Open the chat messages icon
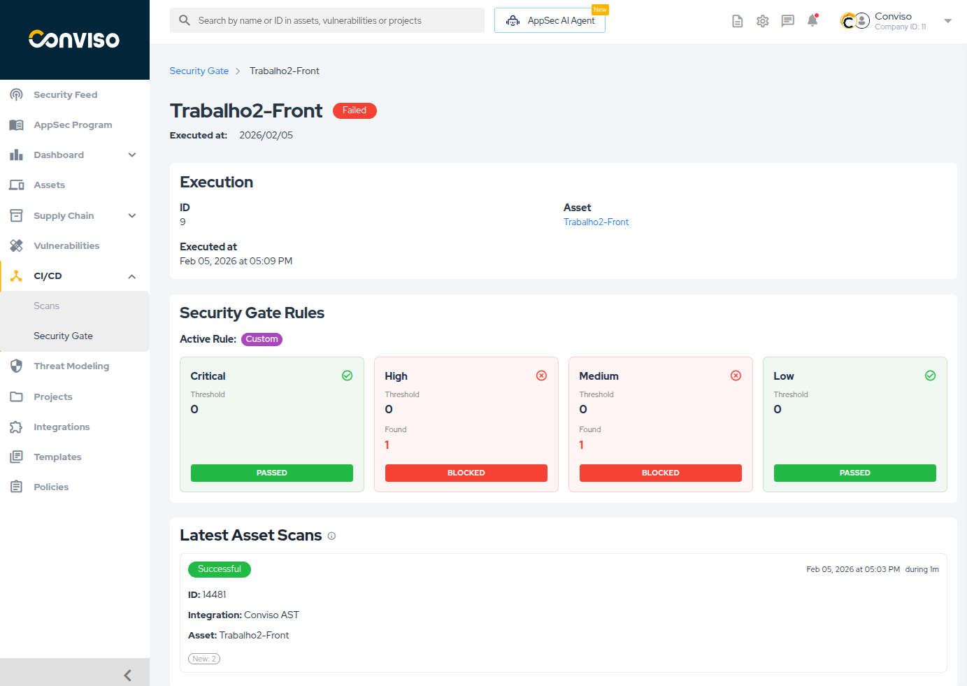Screen dimensions: 967x686 pos(788,21)
